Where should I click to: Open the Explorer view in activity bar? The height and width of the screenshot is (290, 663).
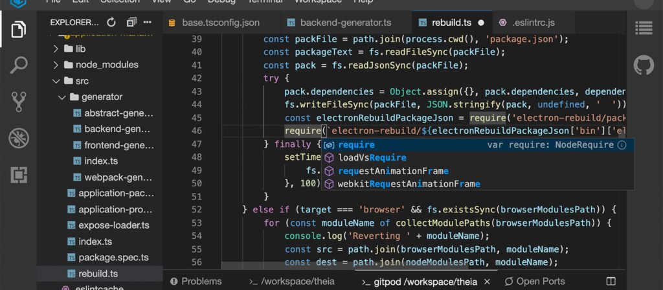[19, 29]
